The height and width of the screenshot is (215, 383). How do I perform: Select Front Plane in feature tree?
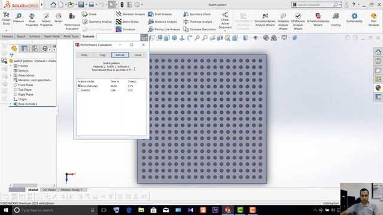click(x=23, y=85)
